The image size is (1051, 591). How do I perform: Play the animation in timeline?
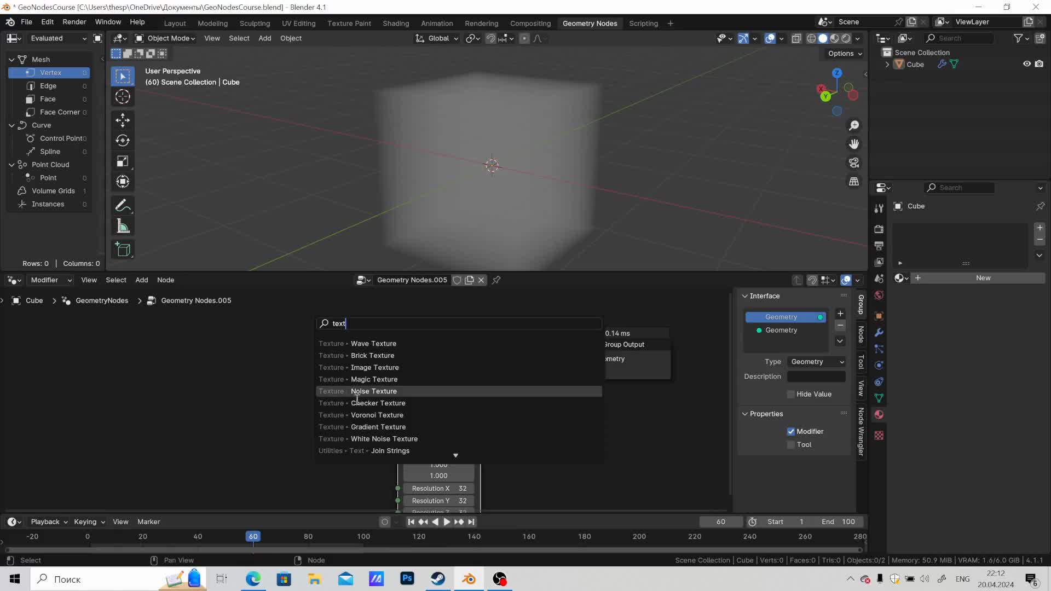coord(447,522)
